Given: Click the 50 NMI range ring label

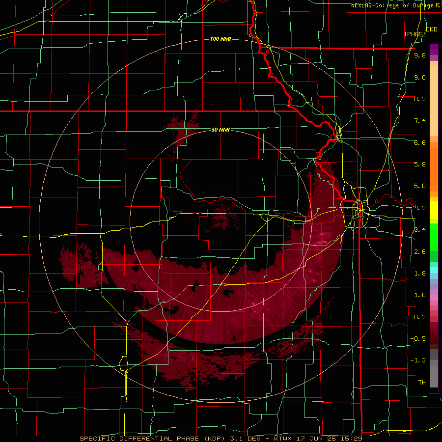Looking at the screenshot, I should click(221, 130).
